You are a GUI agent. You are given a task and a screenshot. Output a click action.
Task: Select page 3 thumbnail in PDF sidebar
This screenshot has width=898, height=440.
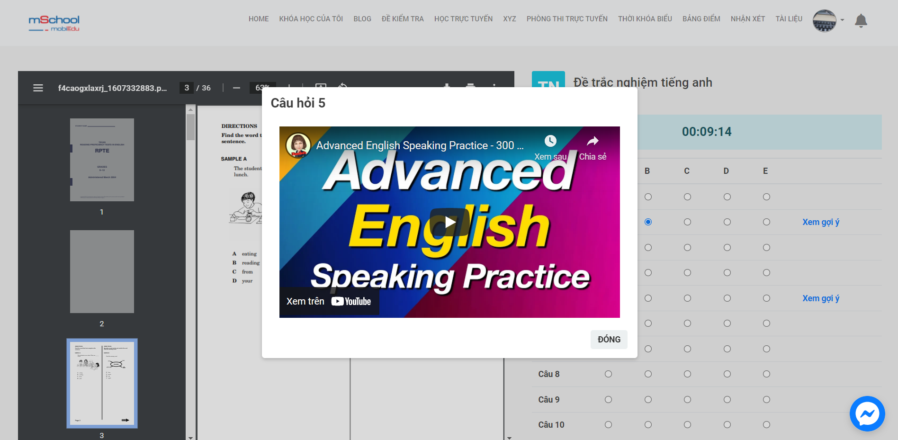pos(102,383)
